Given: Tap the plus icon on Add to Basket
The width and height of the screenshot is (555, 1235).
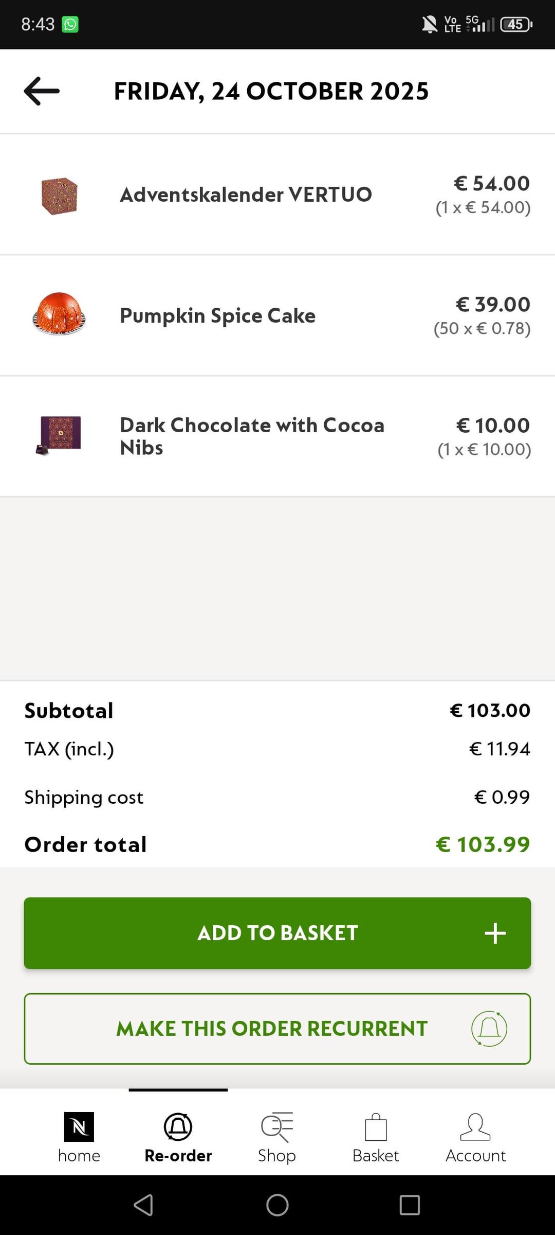Looking at the screenshot, I should pyautogui.click(x=495, y=933).
